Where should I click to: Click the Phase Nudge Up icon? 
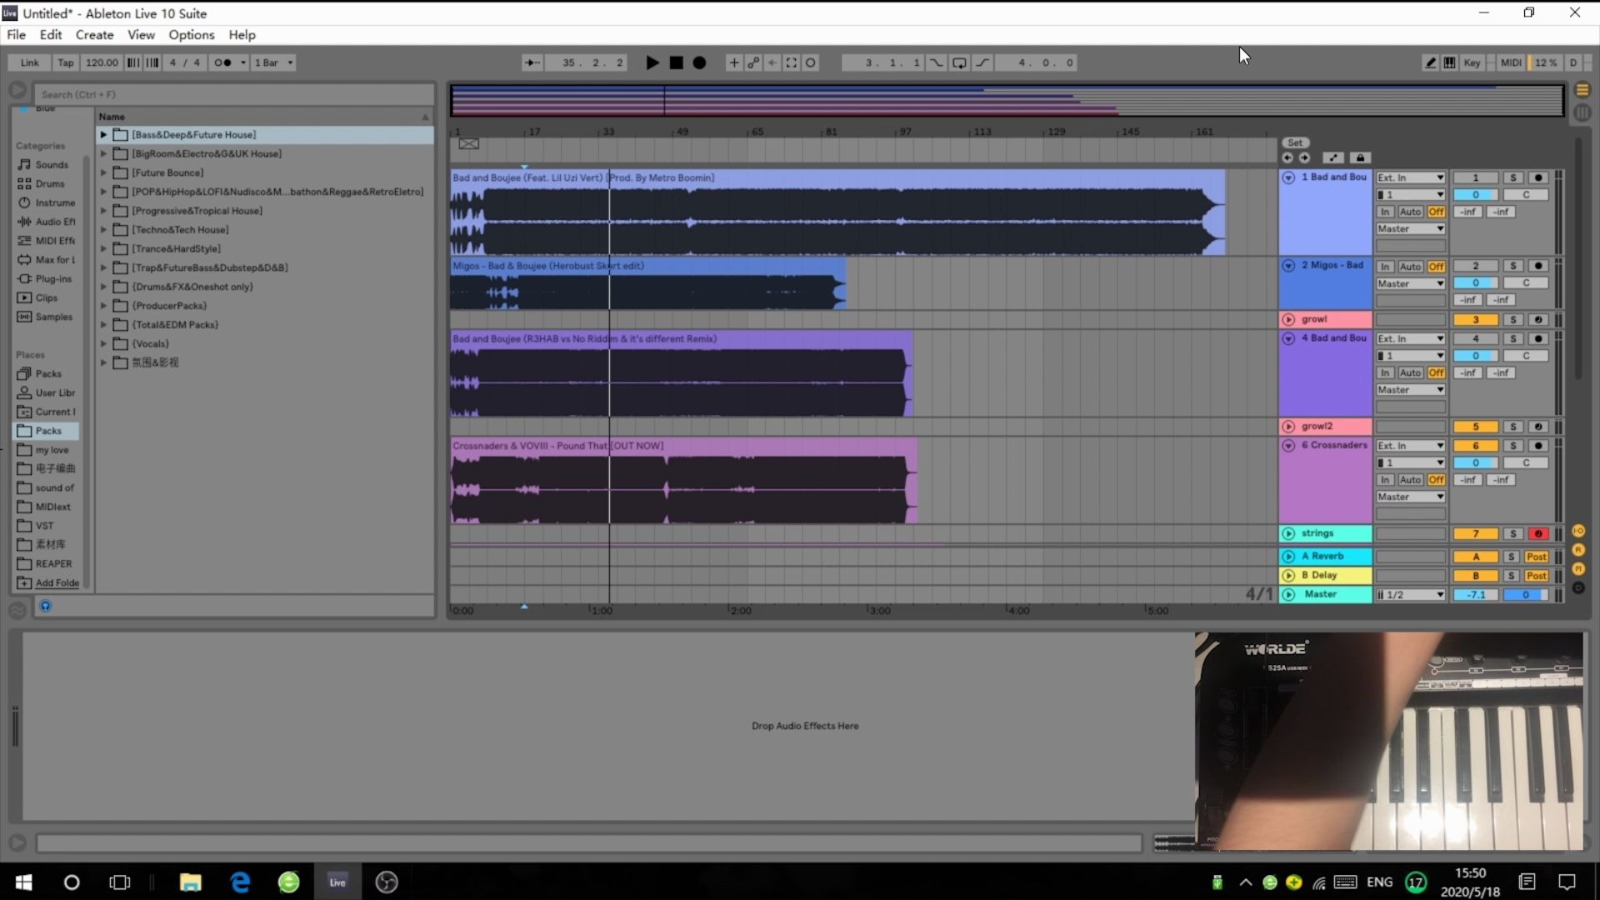(152, 62)
